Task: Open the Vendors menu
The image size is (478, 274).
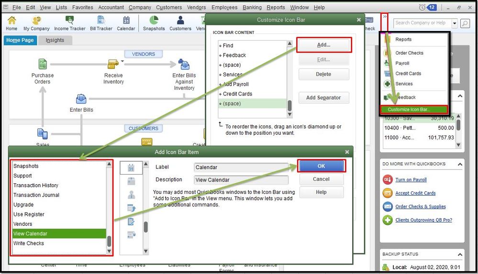Action: 196,7
